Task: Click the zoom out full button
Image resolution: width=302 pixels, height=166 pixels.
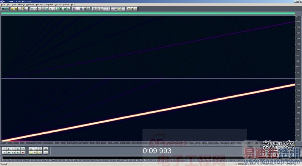Action: pyautogui.click(x=40, y=149)
